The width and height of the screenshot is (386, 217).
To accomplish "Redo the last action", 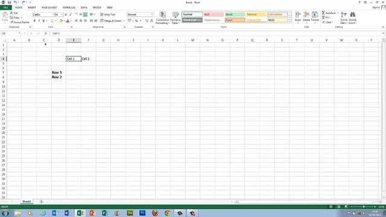I will click(x=23, y=2).
